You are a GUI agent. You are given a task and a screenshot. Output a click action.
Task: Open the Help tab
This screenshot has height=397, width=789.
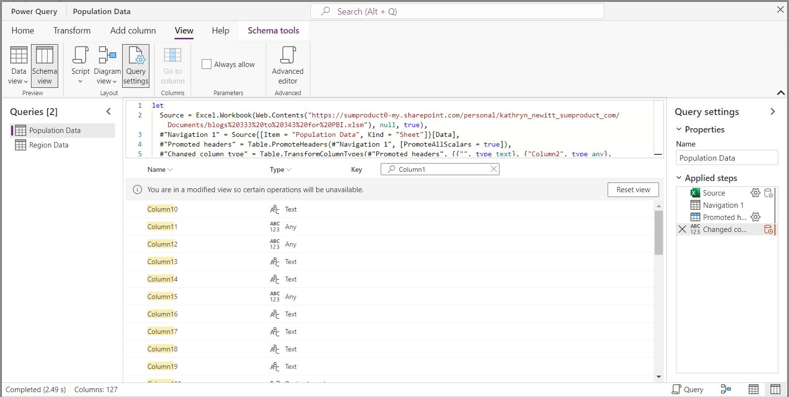coord(220,31)
